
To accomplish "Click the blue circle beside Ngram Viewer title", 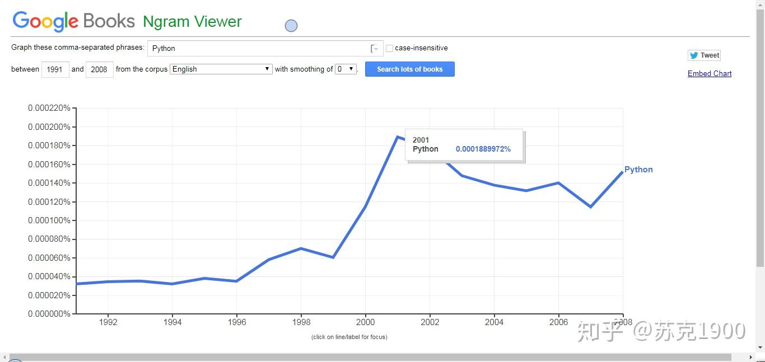I will [x=291, y=26].
